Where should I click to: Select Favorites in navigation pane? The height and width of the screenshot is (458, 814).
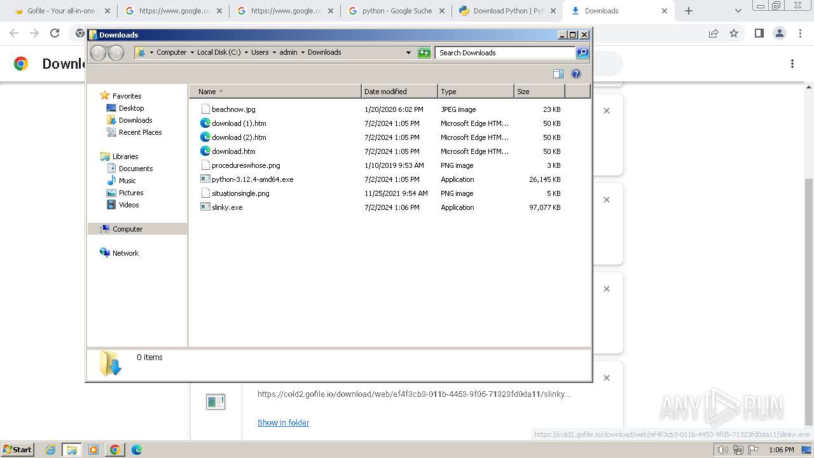[127, 96]
